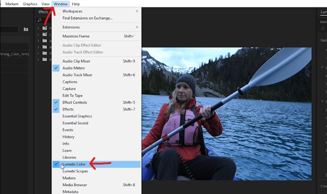Toggle the checked Lumetri Color entry
Screen dimensions: 327x194
pos(97,164)
